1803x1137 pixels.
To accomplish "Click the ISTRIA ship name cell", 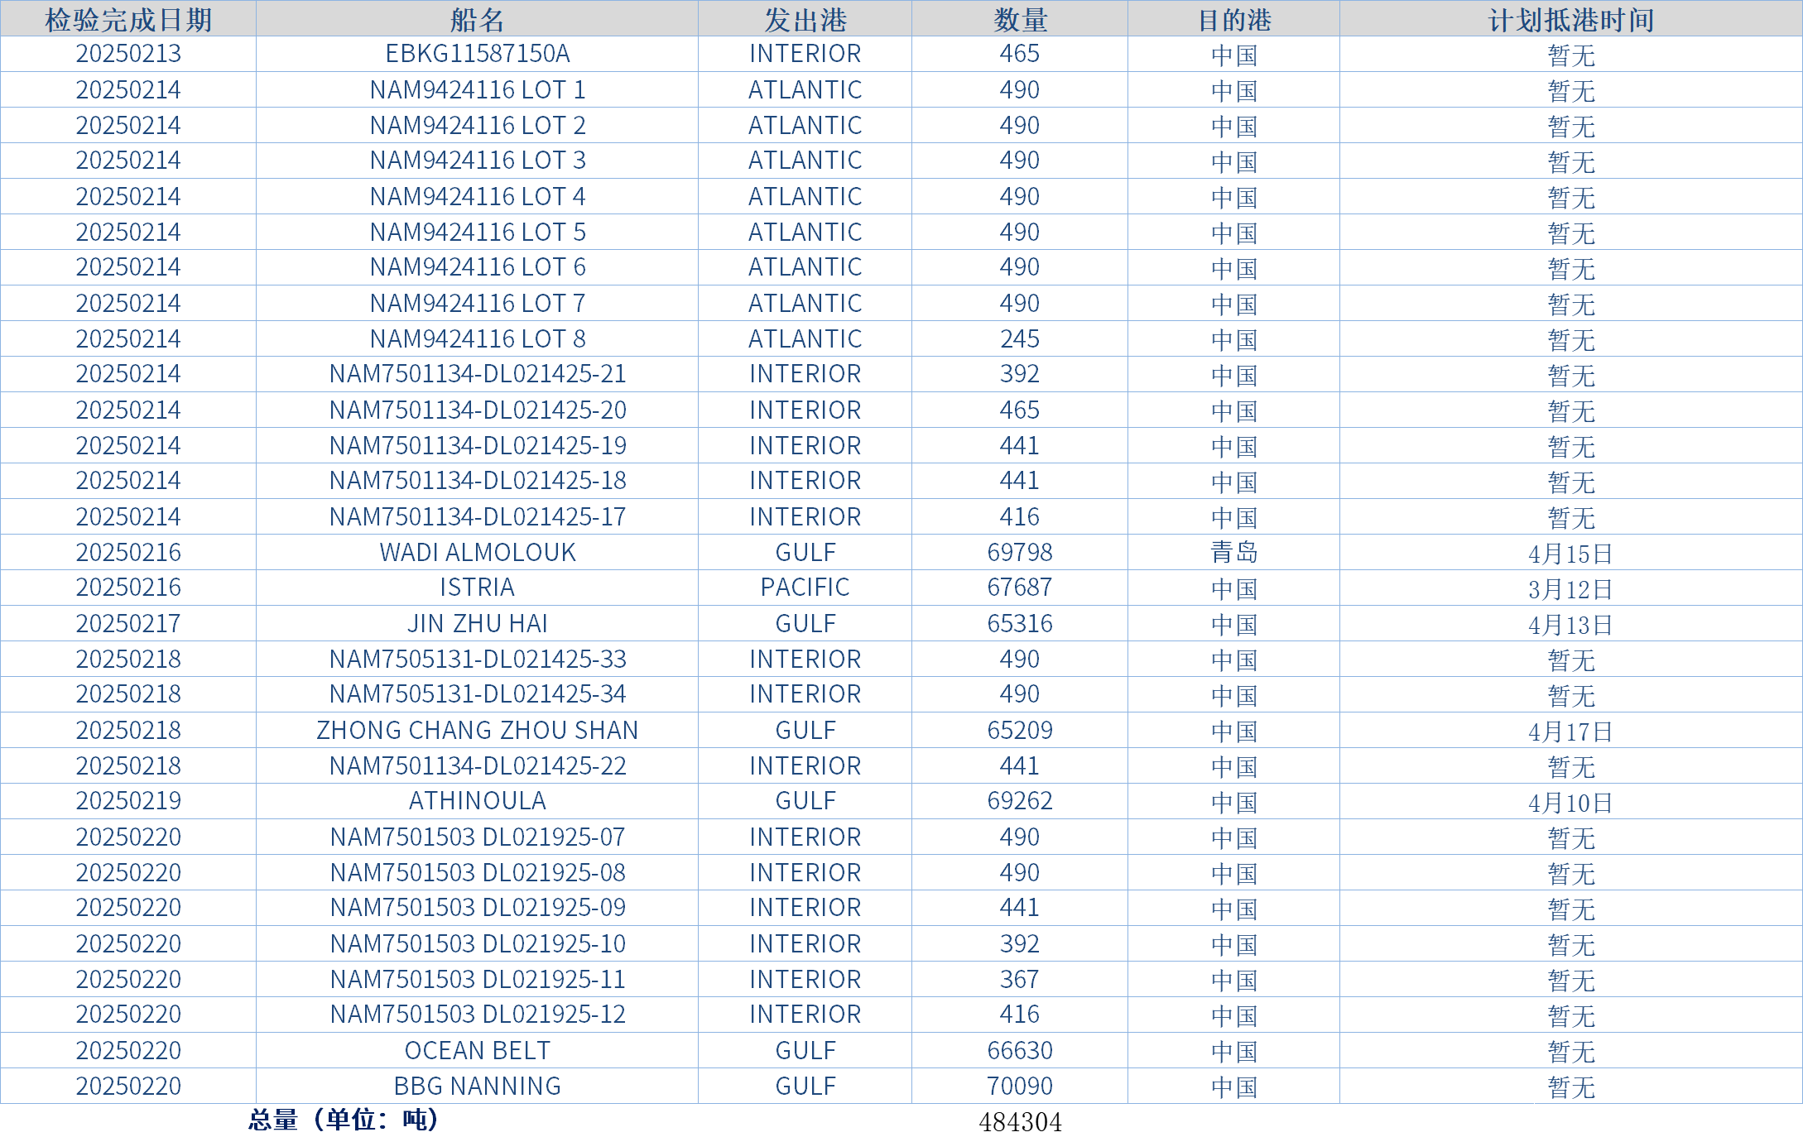I will [x=477, y=588].
